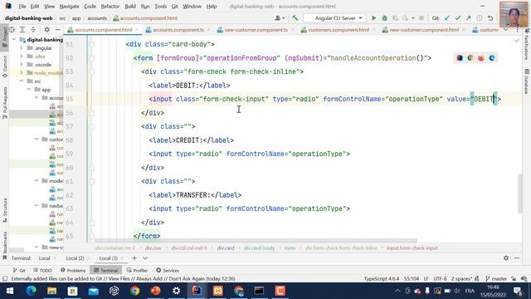This screenshot has height=299, width=531.
Task: Collapse all in the Project tree
Action: [33, 30]
